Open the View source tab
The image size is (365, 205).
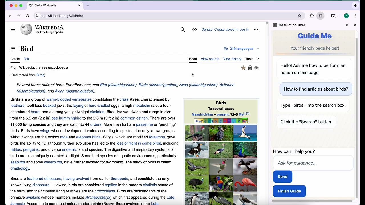210,59
